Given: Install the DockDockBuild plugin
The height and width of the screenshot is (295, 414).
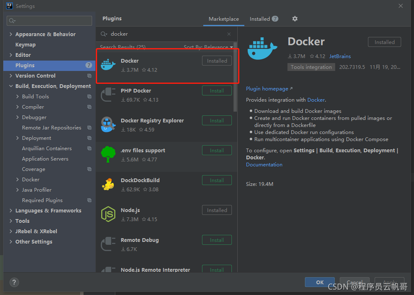Looking at the screenshot, I should 217,180.
